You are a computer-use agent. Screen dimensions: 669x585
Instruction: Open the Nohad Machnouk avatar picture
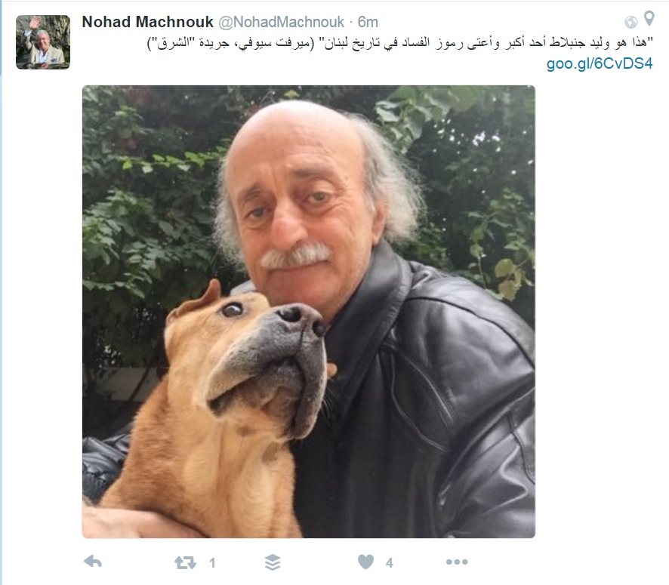[43, 42]
